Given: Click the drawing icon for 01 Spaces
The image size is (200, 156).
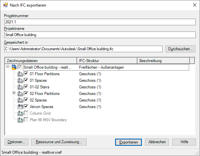Looking at the screenshot, I should tap(20, 80).
